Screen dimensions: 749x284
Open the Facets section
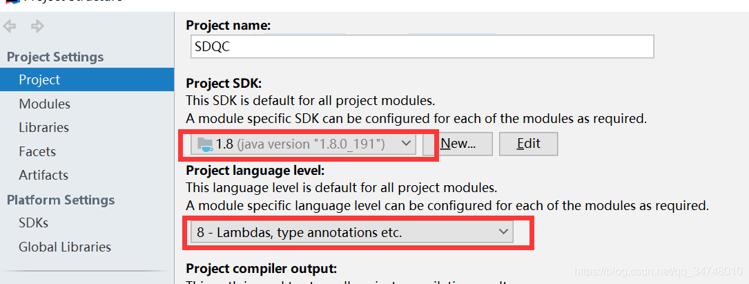[x=37, y=151]
